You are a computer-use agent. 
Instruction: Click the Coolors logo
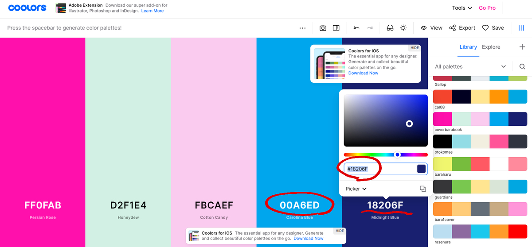(x=27, y=8)
